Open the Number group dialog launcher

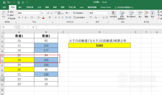pyautogui.click(x=108, y=22)
